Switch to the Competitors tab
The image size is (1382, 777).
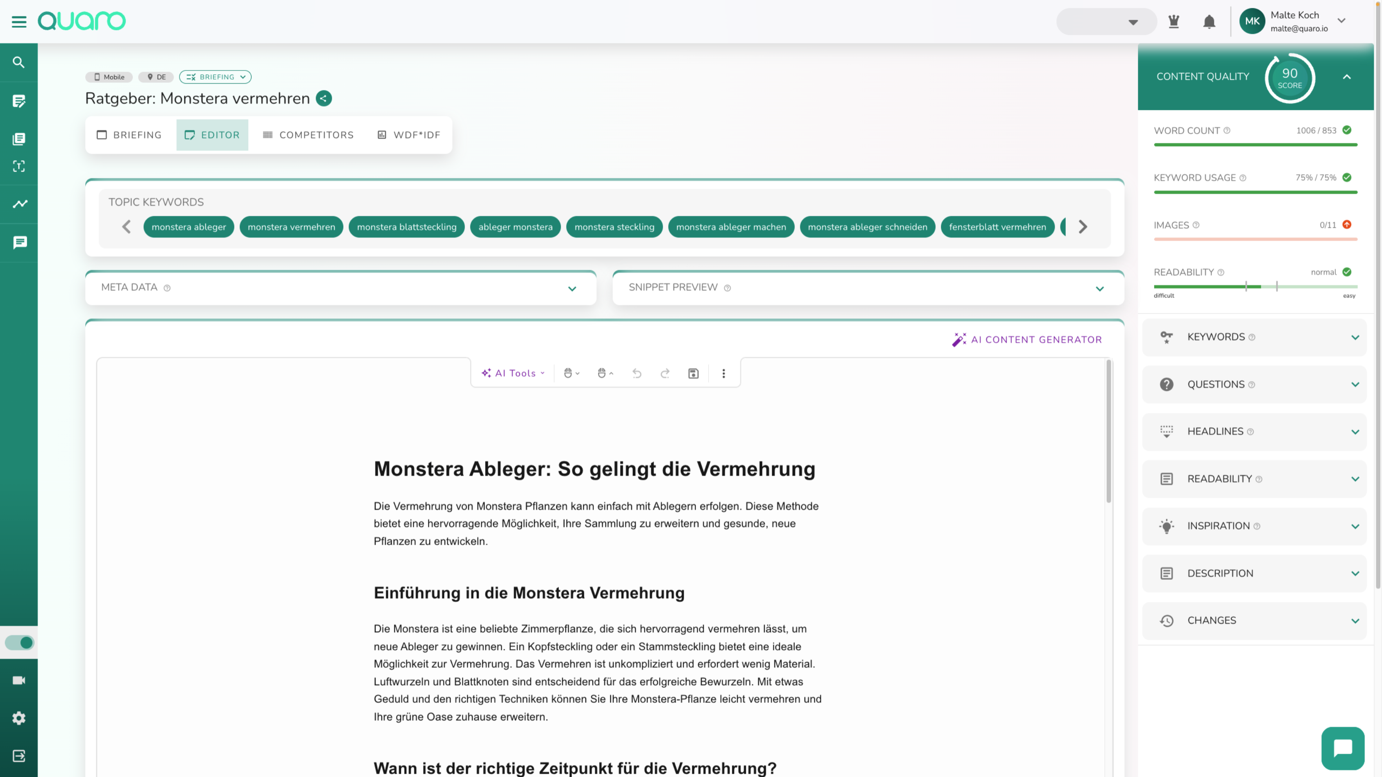pyautogui.click(x=308, y=135)
